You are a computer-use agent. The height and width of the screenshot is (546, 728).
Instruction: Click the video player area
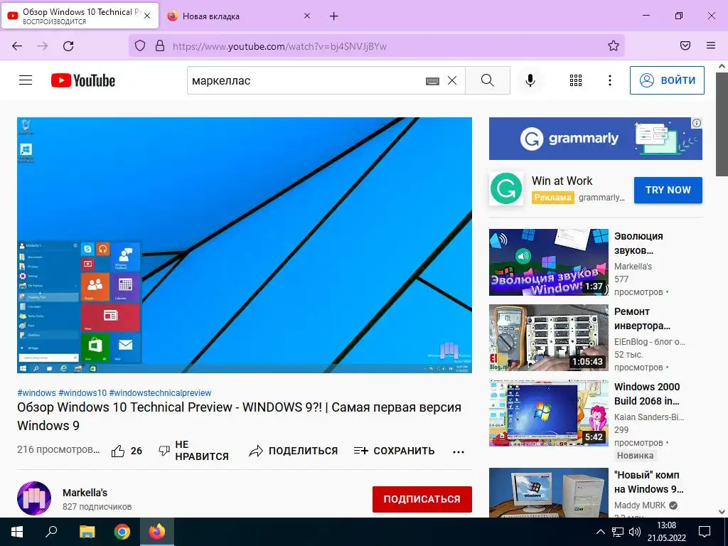pos(245,245)
